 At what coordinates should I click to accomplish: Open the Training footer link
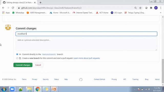coord(135,79)
